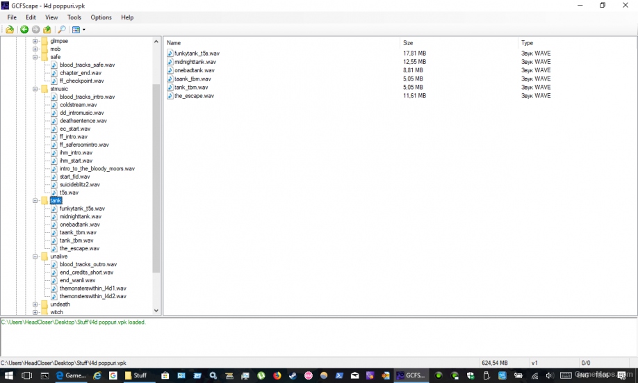Select the unalive folder icon
Viewport: 638px width, 383px height.
(44, 256)
